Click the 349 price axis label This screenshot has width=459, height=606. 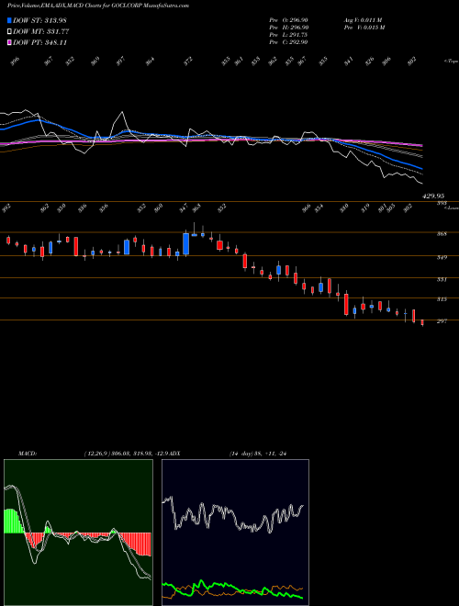442,257
